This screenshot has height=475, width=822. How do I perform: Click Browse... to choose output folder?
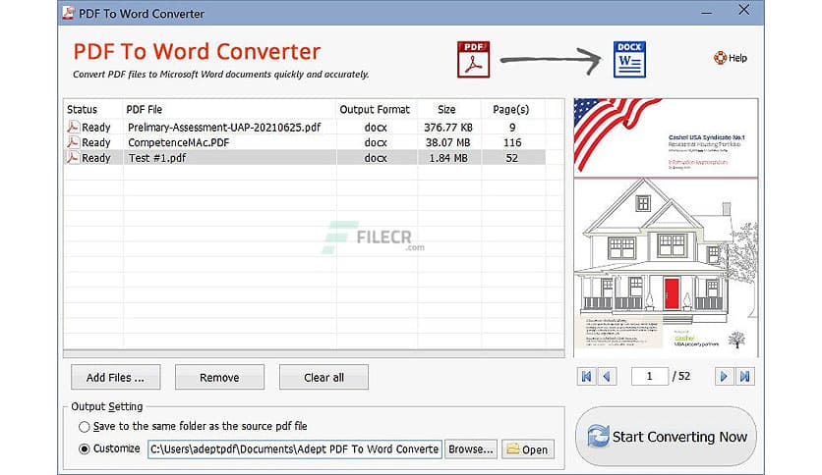tap(470, 449)
